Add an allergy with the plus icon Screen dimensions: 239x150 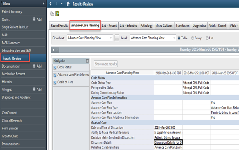(34, 89)
